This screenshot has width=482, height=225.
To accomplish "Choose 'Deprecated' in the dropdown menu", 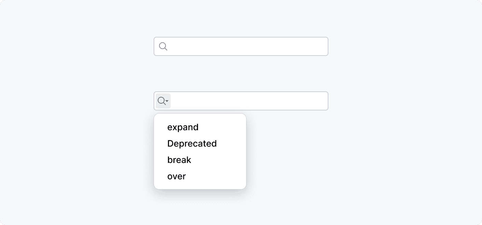I will click(x=192, y=144).
